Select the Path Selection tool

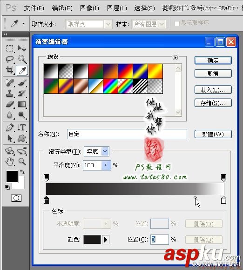pos(10,138)
